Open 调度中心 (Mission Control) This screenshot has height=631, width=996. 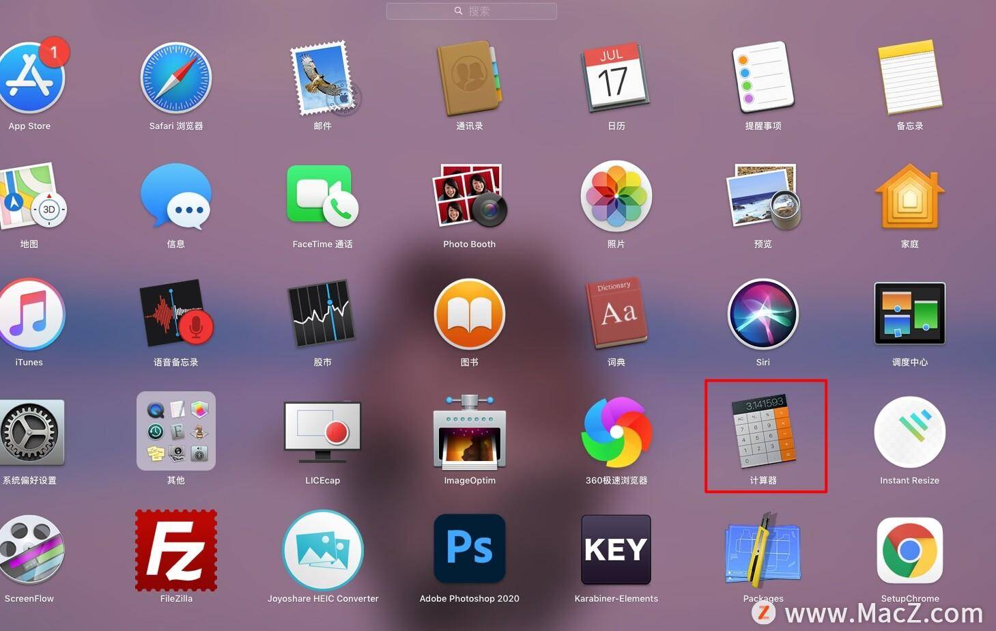coord(910,313)
